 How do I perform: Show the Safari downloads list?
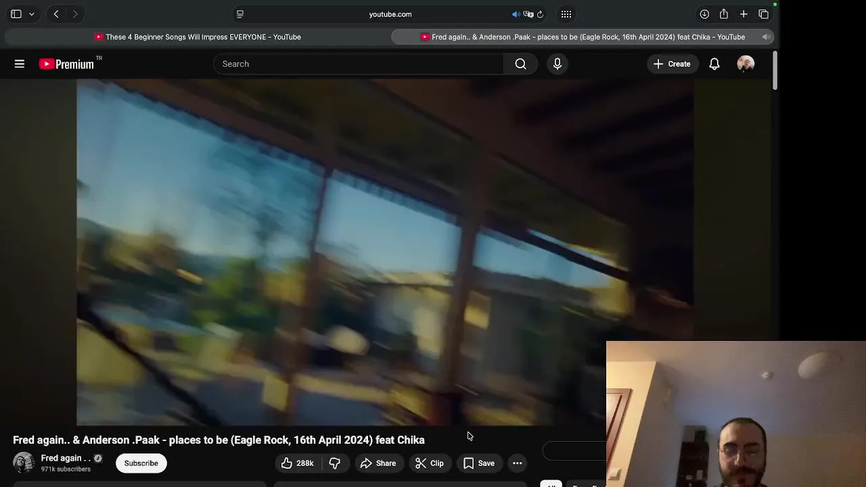click(x=704, y=14)
